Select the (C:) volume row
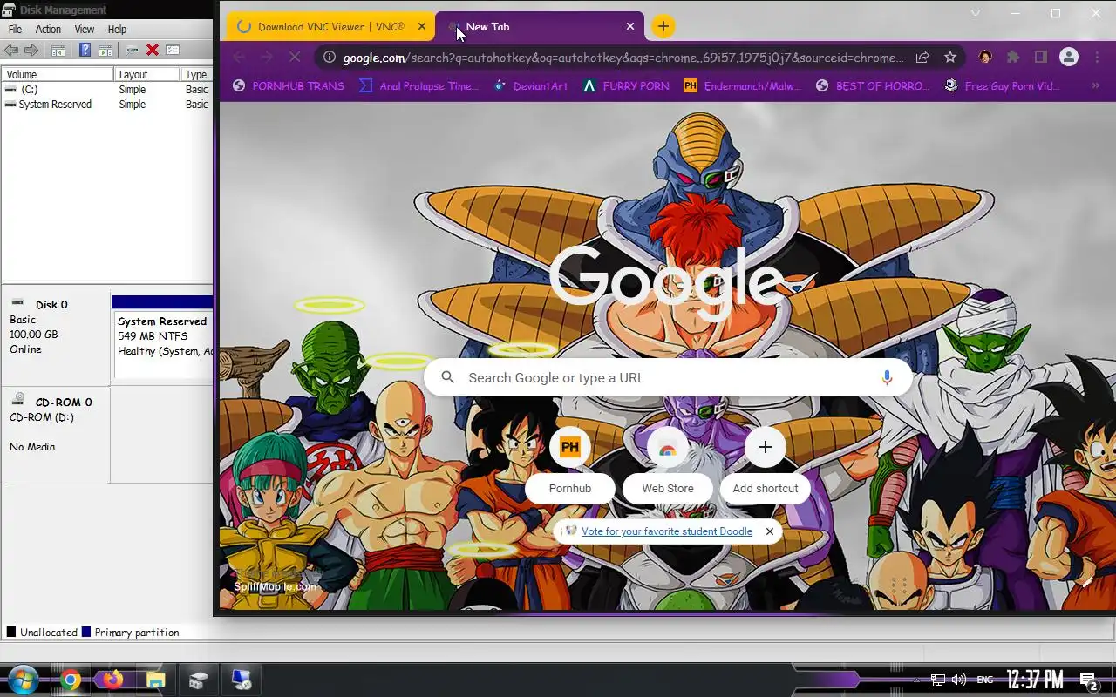 click(x=107, y=90)
